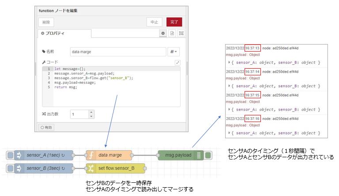Screen dimensions: 339x196
Task: Click the inject arrow icon on sensor_A node
Action: [19, 155]
